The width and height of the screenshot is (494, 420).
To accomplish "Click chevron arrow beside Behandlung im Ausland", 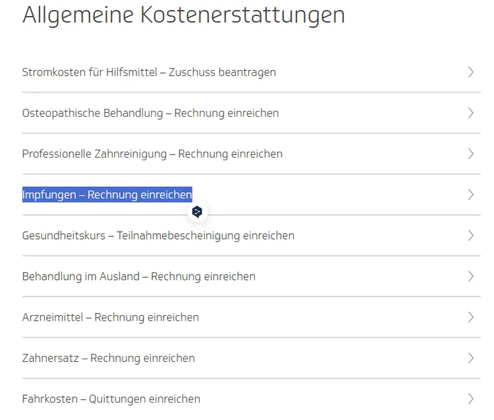I will pos(471,276).
